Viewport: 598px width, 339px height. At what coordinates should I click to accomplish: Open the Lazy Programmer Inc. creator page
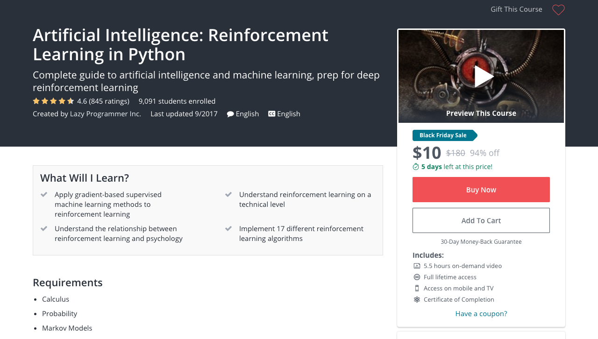click(105, 113)
